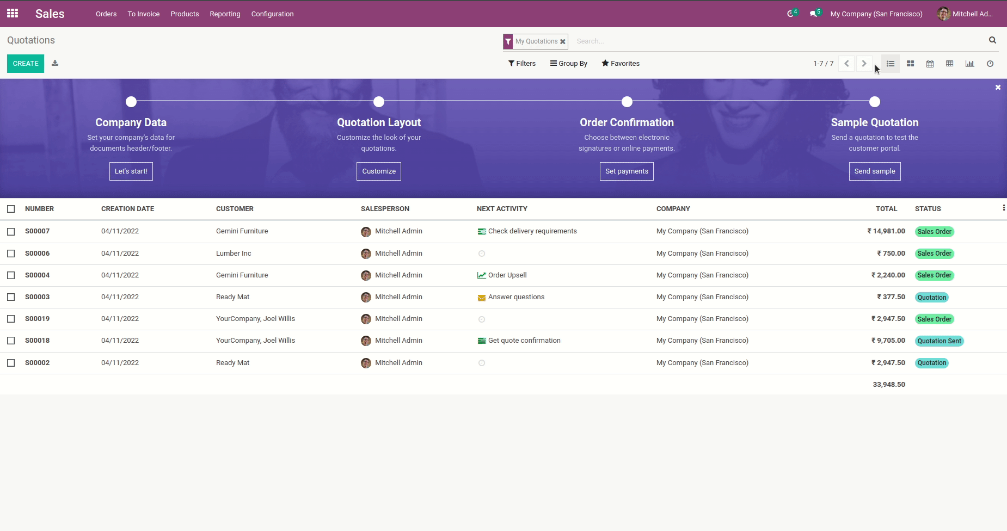
Task: Sort by the Total column header
Action: (886, 209)
